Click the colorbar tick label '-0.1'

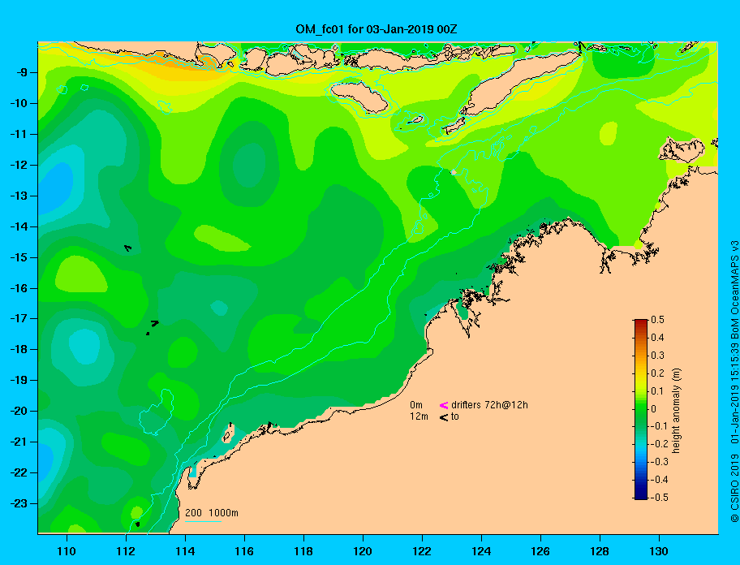point(660,426)
